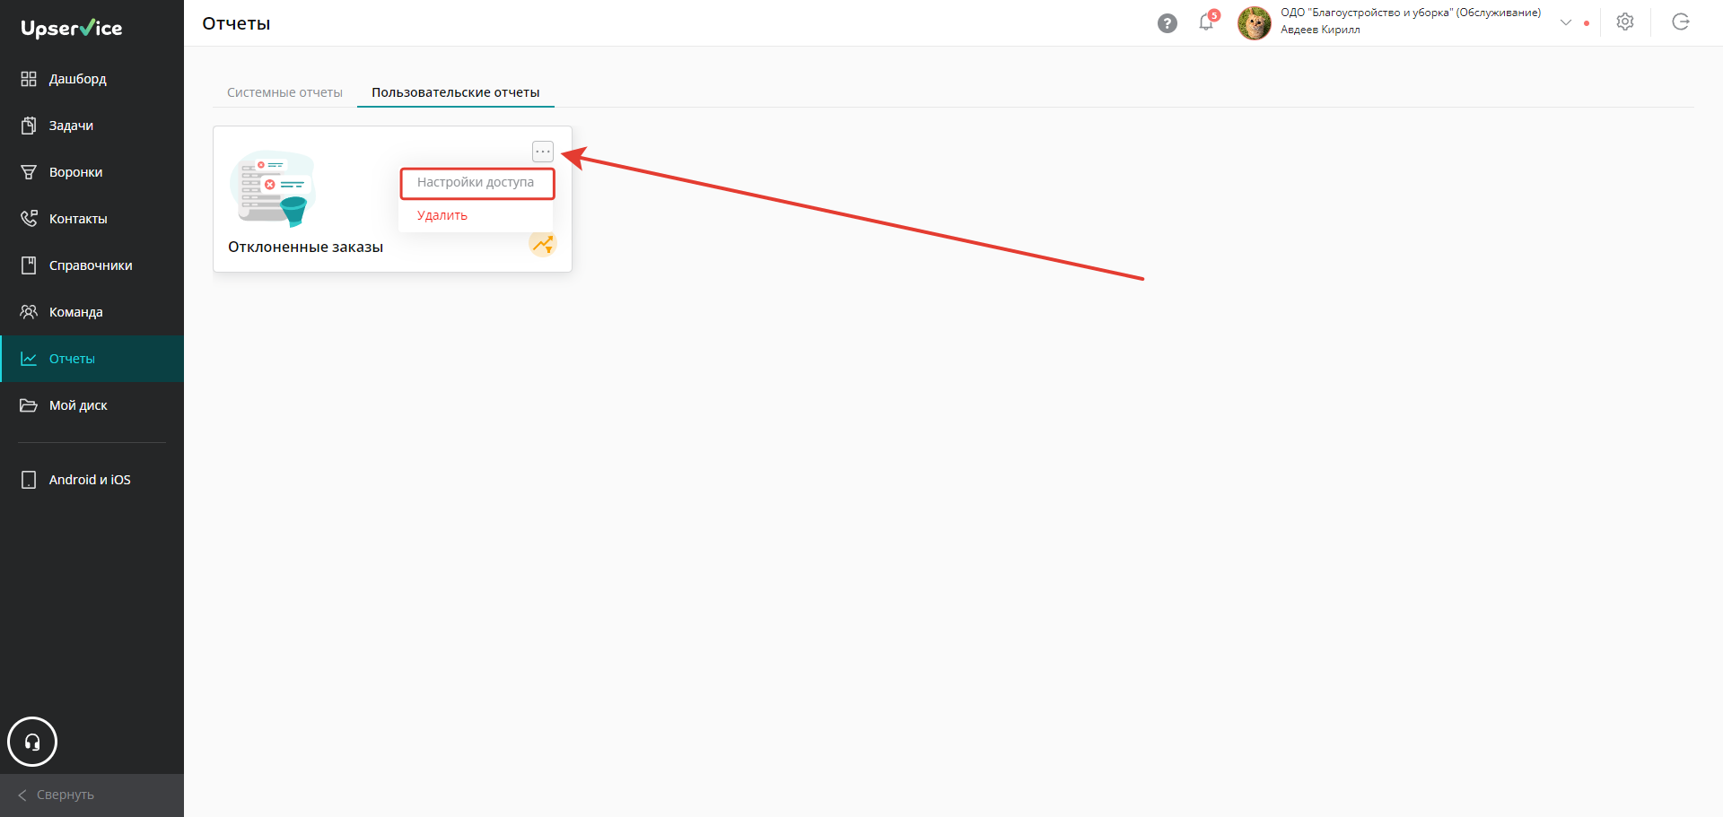
Task: Open the Dashboard grid icon
Action: (x=29, y=79)
